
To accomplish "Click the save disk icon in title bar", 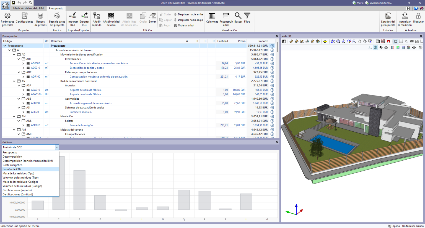I will tap(13, 3).
